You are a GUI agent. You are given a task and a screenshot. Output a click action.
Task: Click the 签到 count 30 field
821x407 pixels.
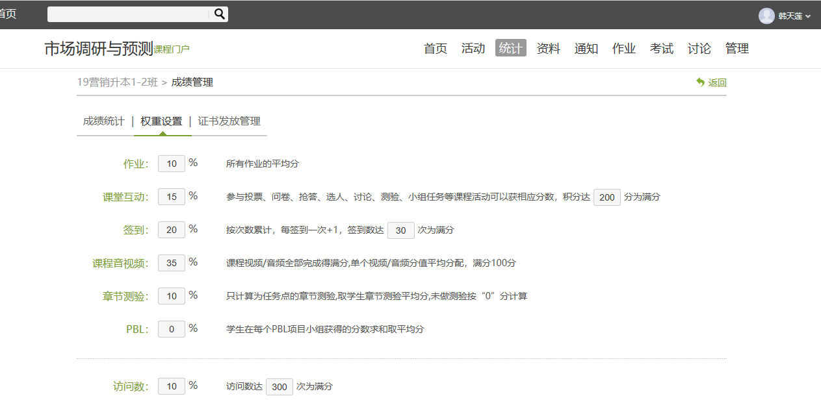[x=400, y=230]
